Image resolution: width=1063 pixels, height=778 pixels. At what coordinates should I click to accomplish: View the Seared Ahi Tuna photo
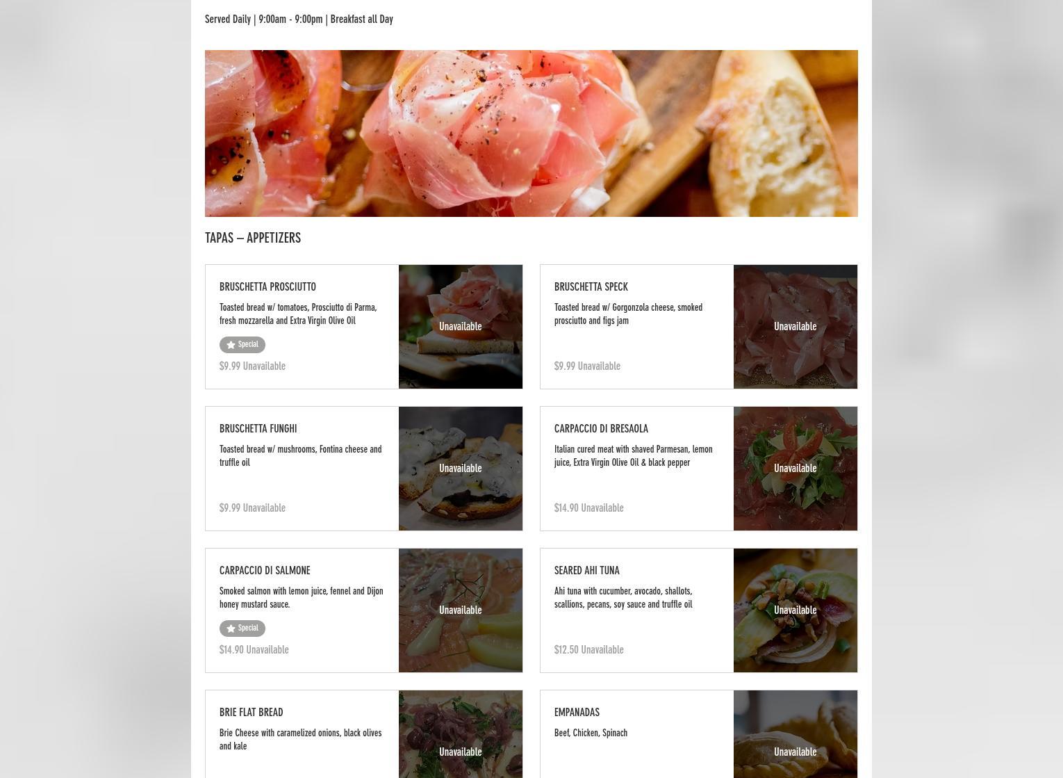tap(796, 610)
